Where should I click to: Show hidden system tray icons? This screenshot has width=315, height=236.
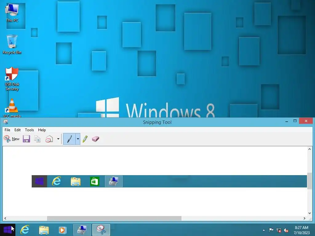(264, 230)
